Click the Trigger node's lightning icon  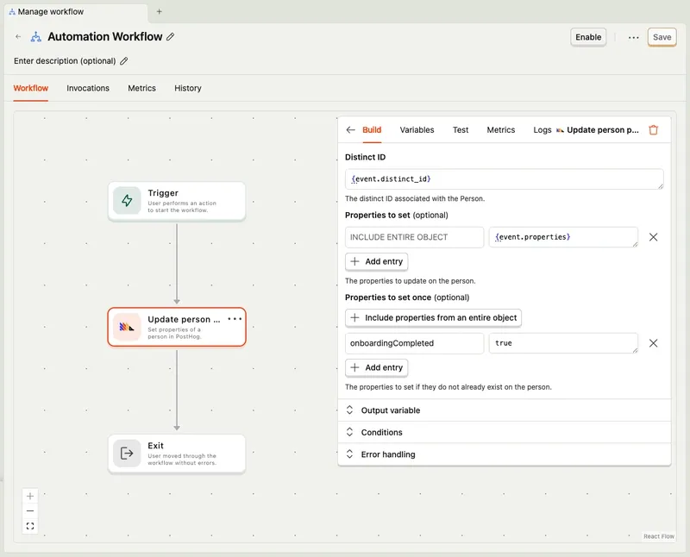coord(127,200)
